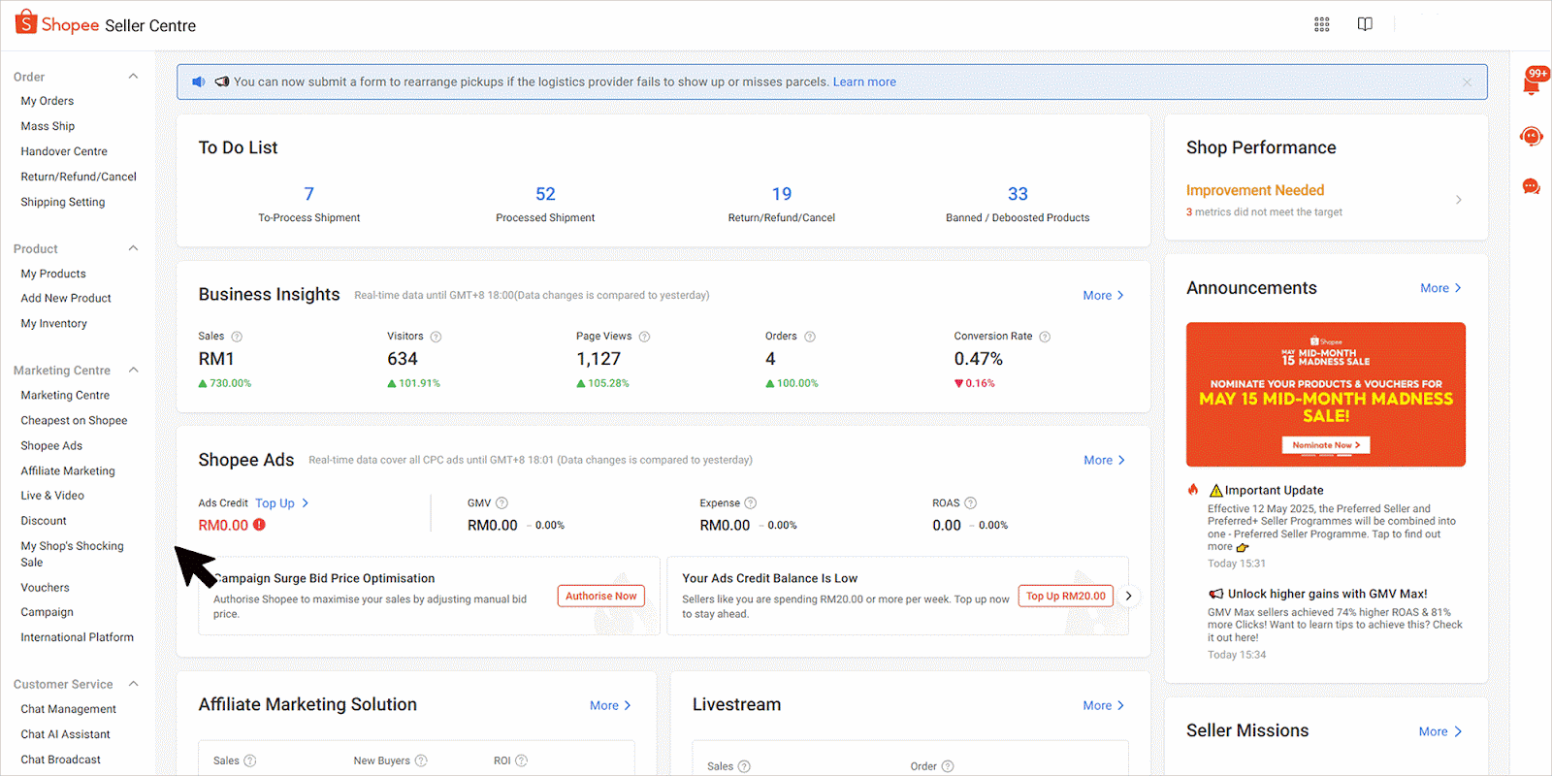The height and width of the screenshot is (776, 1552).
Task: Click the Page Views help question icon
Action: (x=644, y=337)
